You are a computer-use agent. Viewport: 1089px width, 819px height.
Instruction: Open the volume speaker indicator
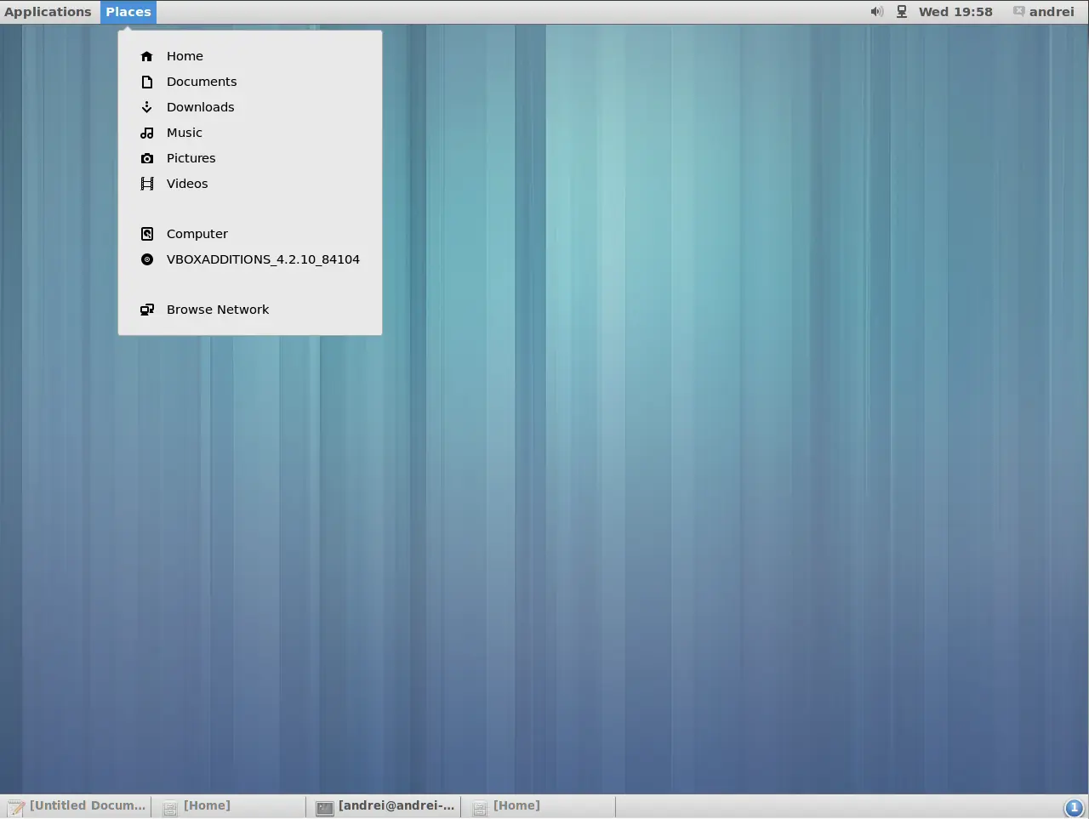click(x=876, y=12)
